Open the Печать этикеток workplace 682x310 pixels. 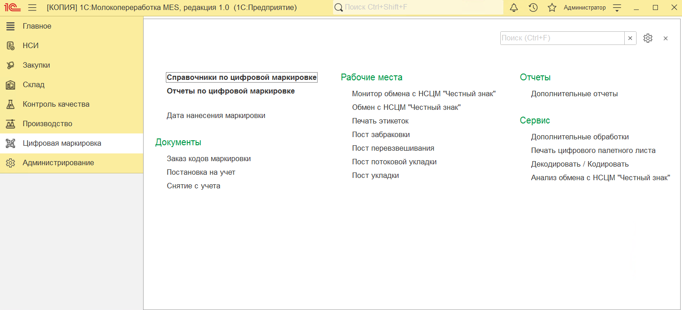point(380,121)
